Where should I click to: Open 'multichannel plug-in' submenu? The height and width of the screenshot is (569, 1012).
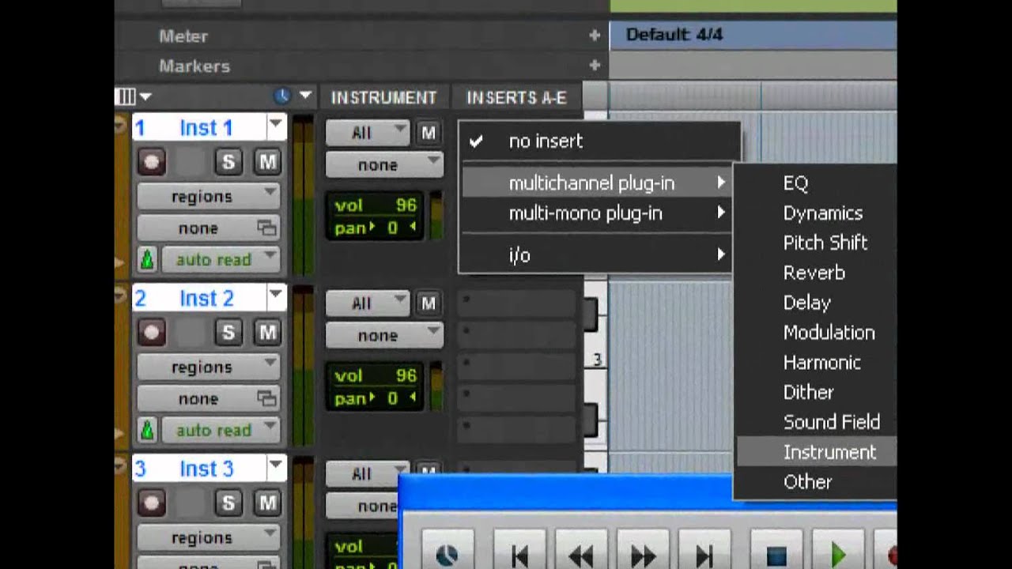tap(597, 183)
